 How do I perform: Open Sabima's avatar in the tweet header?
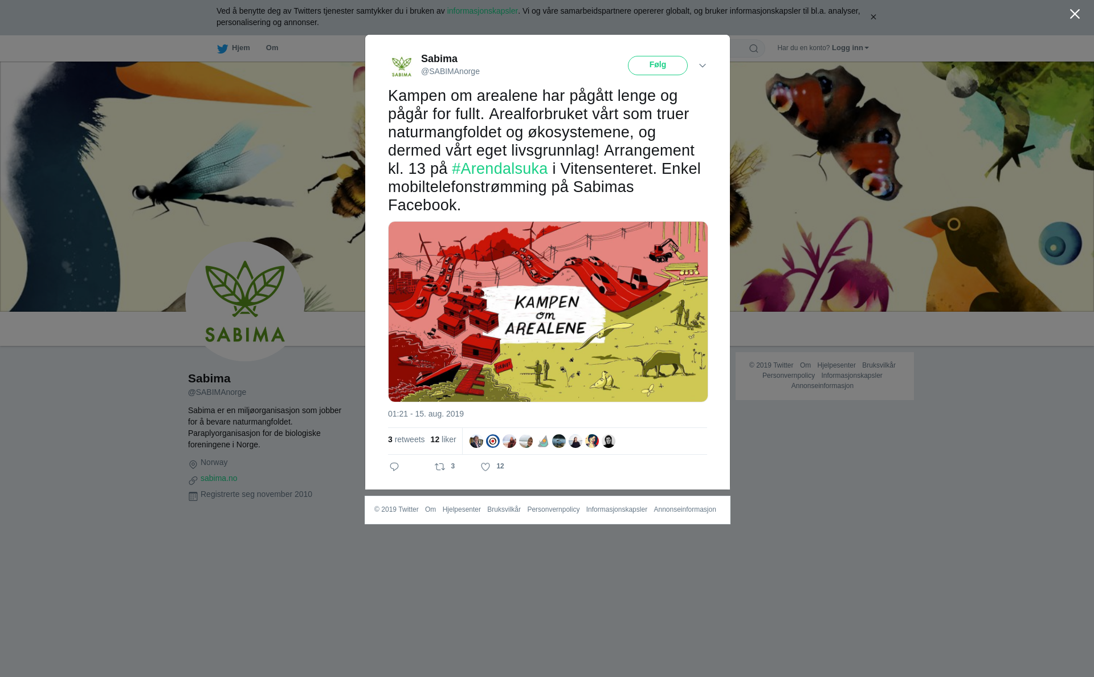pos(402,66)
